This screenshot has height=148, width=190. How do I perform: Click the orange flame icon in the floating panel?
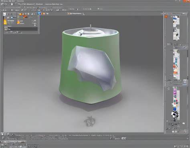pos(18,22)
